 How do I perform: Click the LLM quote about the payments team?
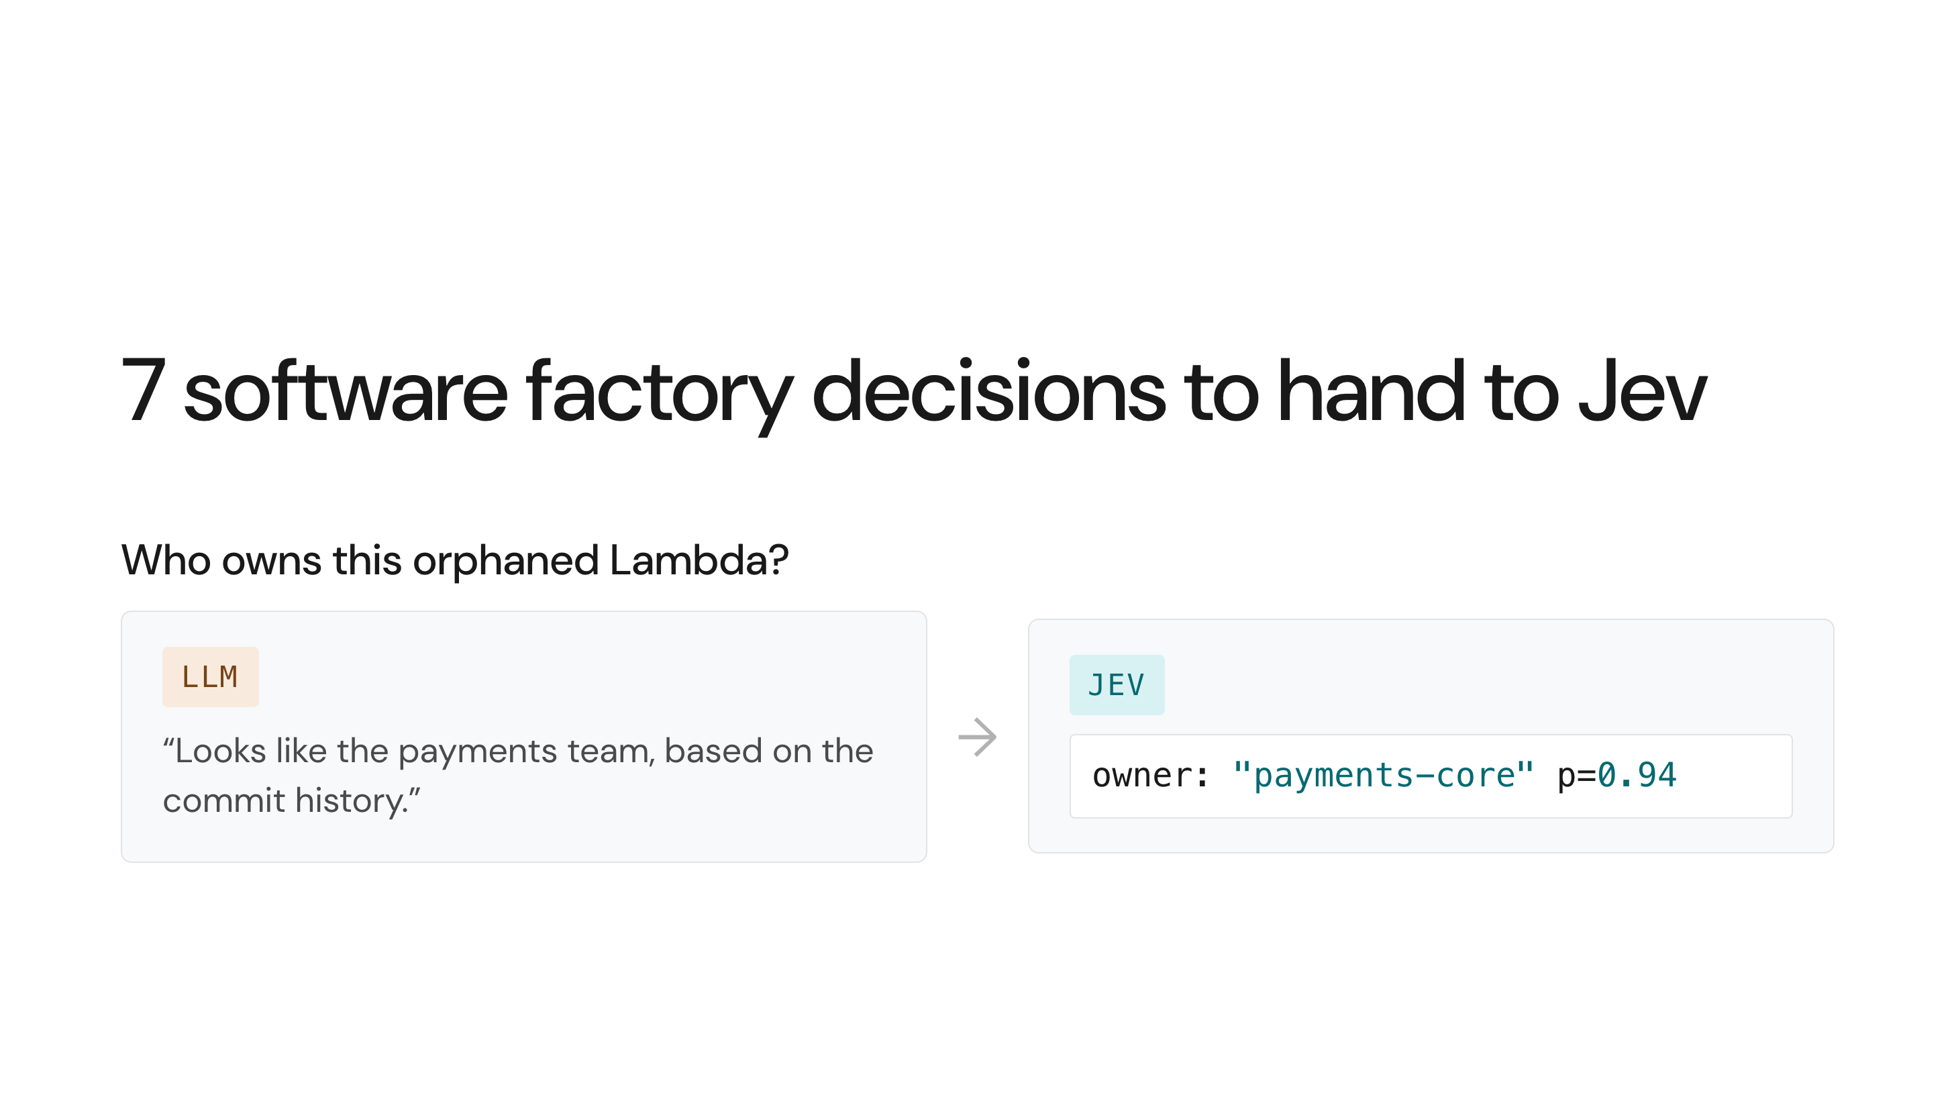coord(518,775)
